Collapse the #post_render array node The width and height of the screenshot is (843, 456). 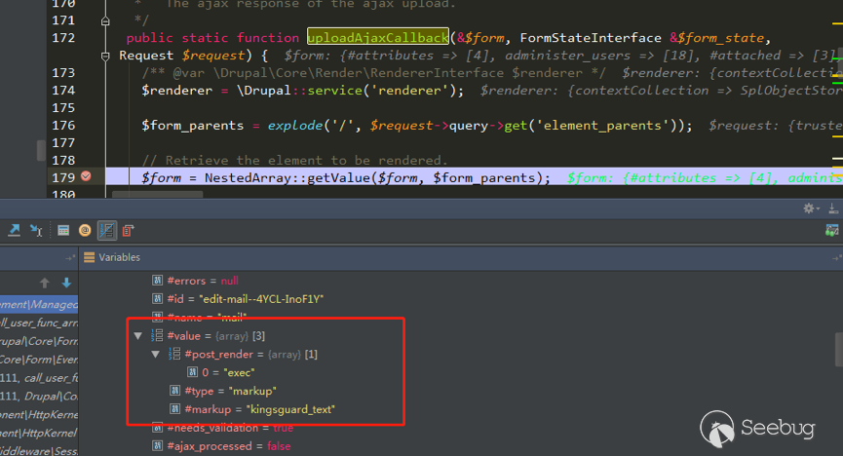155,355
